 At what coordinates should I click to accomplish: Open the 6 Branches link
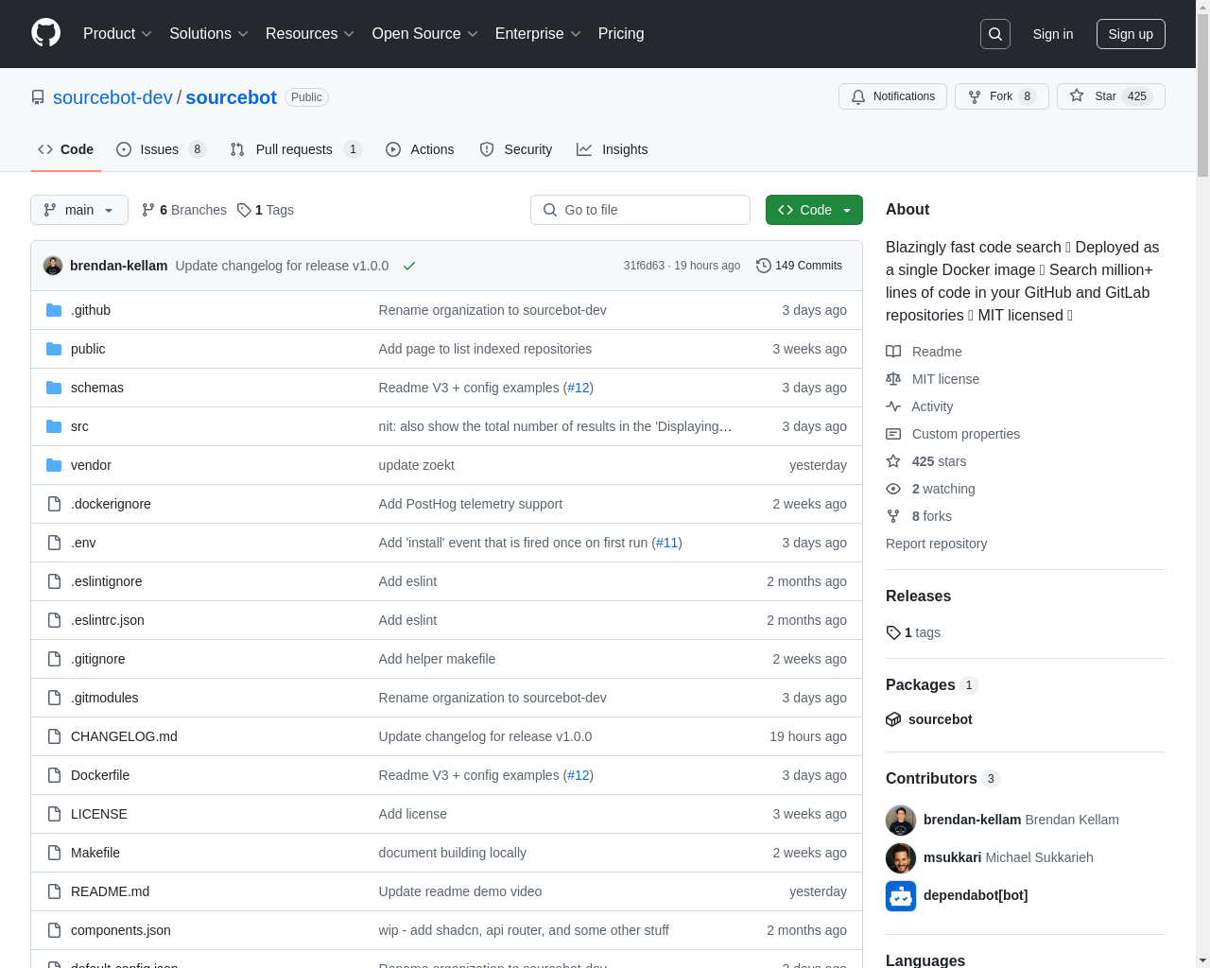pyautogui.click(x=184, y=210)
